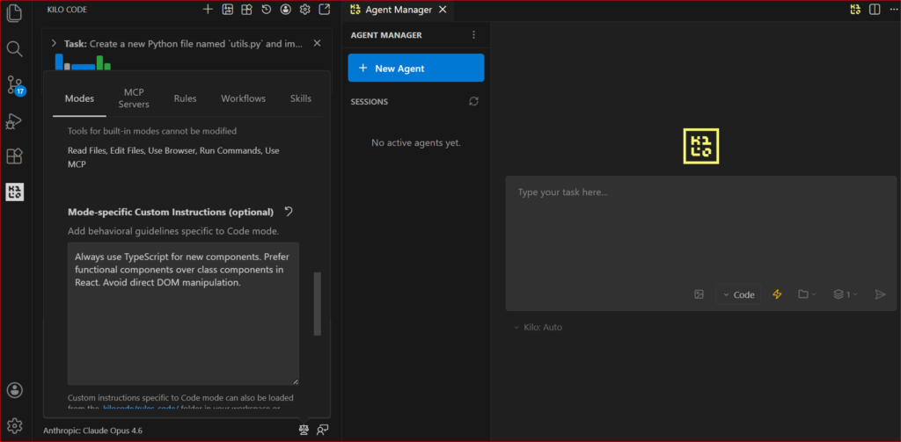Click the history icon in Kilo Code header
Image resolution: width=901 pixels, height=442 pixels.
(266, 10)
